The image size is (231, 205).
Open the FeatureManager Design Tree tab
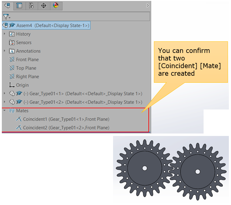point(7,5)
